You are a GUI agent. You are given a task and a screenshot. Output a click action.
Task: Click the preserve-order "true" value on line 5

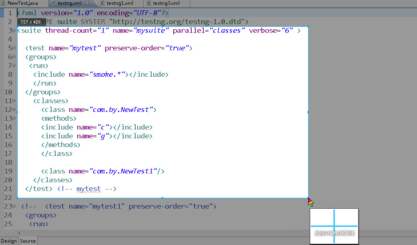tap(177, 48)
